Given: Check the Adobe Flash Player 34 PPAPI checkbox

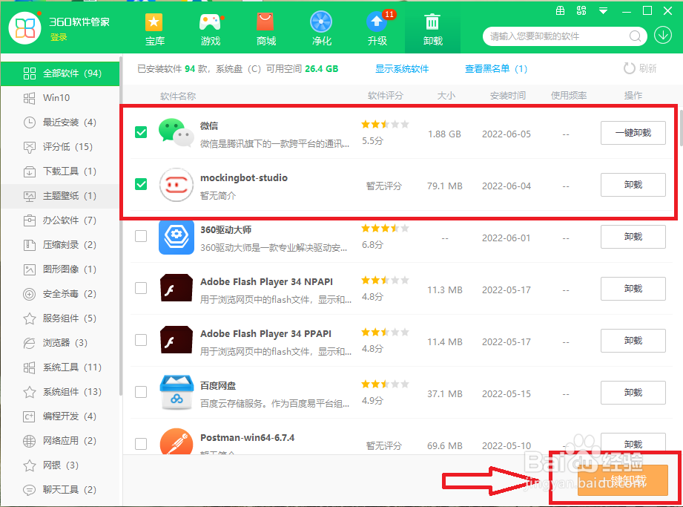Looking at the screenshot, I should click(141, 339).
